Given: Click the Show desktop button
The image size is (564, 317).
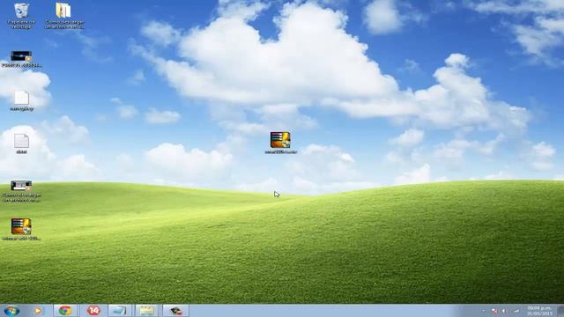Looking at the screenshot, I should point(560,311).
